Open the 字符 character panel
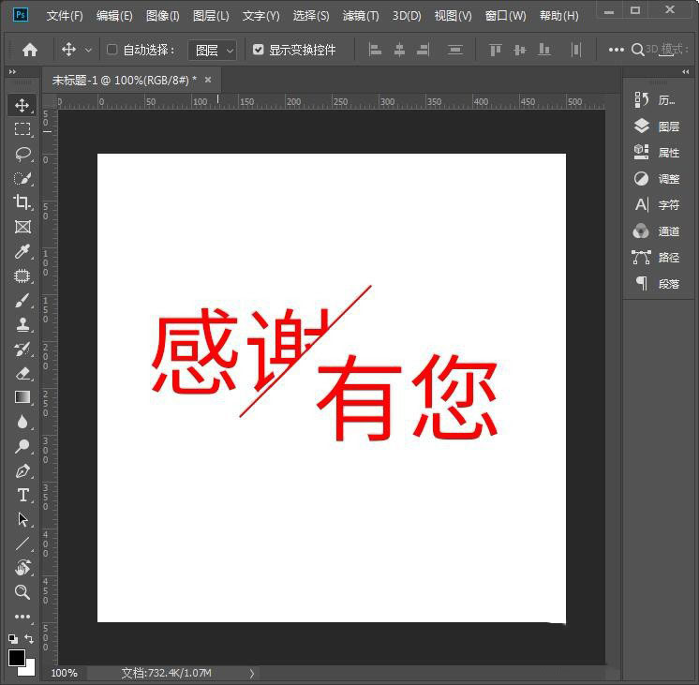The height and width of the screenshot is (685, 699). pos(656,205)
